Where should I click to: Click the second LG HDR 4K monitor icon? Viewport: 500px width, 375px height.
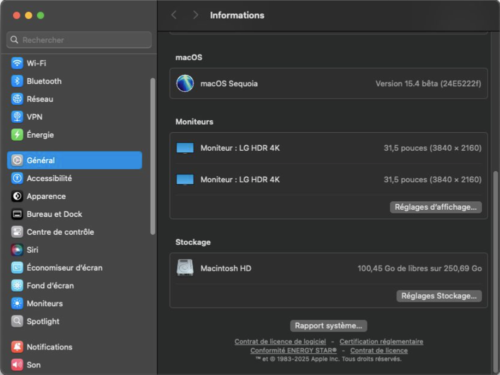pyautogui.click(x=185, y=180)
